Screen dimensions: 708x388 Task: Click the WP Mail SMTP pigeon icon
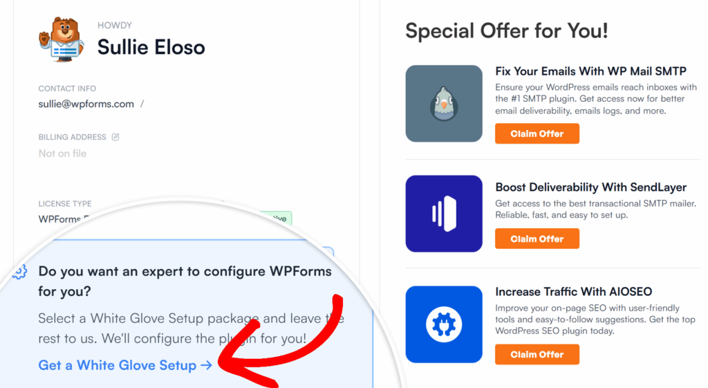[x=444, y=104]
